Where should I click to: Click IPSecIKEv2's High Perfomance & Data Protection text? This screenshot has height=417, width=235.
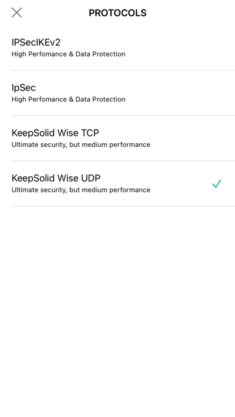coord(68,54)
